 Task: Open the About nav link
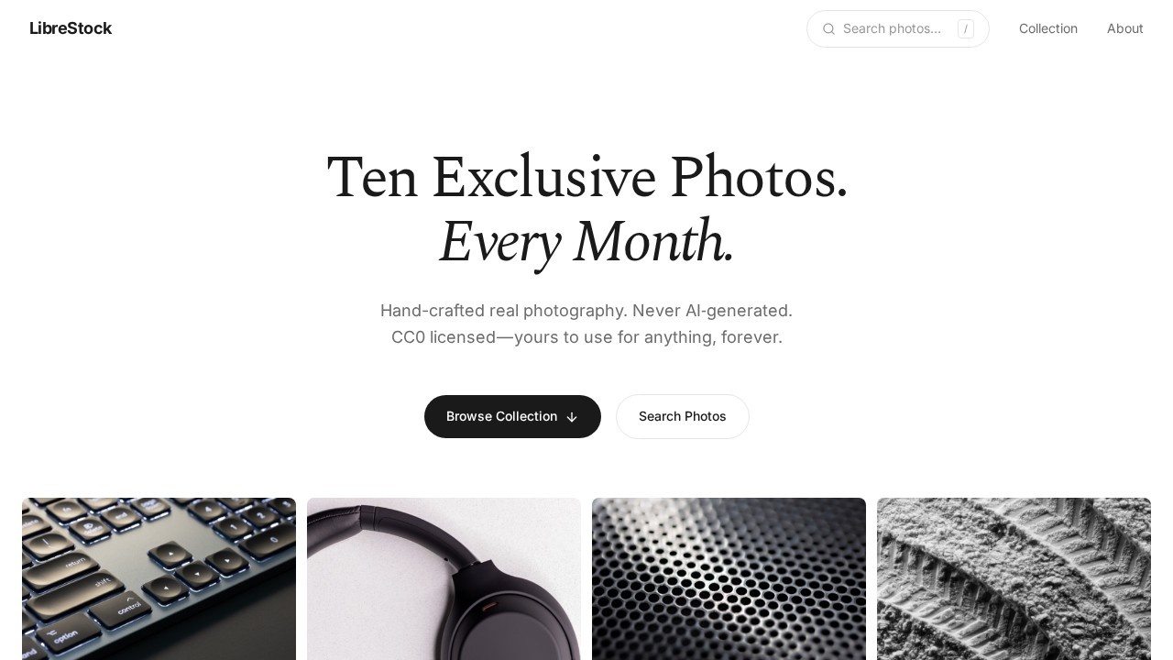coord(1125,28)
